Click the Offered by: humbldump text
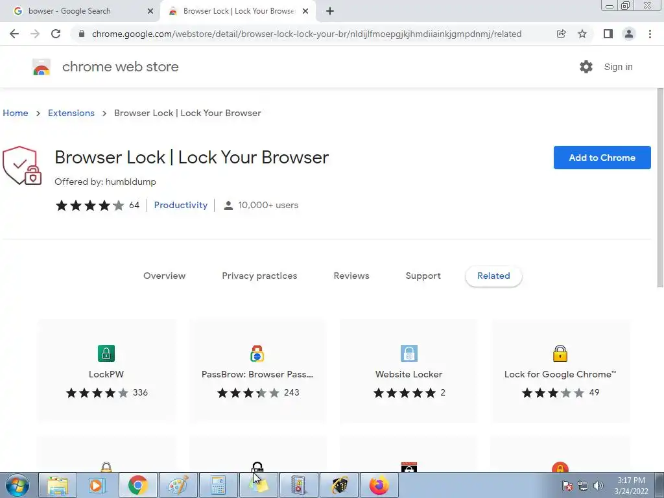This screenshot has height=498, width=664. [106, 182]
